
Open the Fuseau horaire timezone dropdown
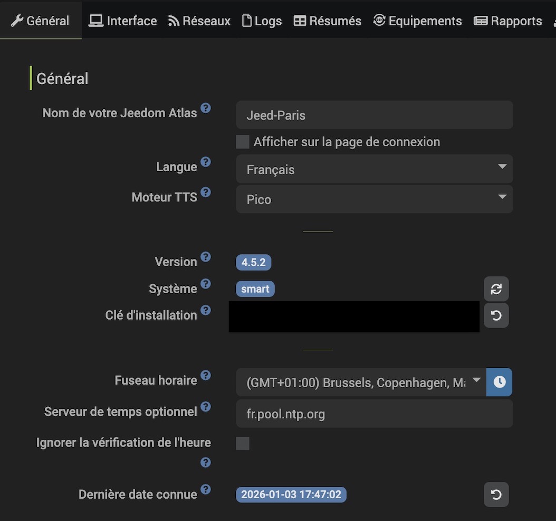[361, 382]
